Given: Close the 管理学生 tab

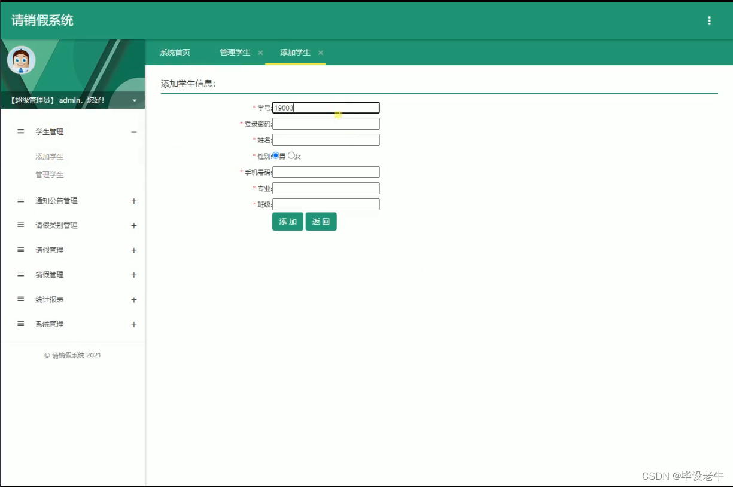Looking at the screenshot, I should pos(260,53).
